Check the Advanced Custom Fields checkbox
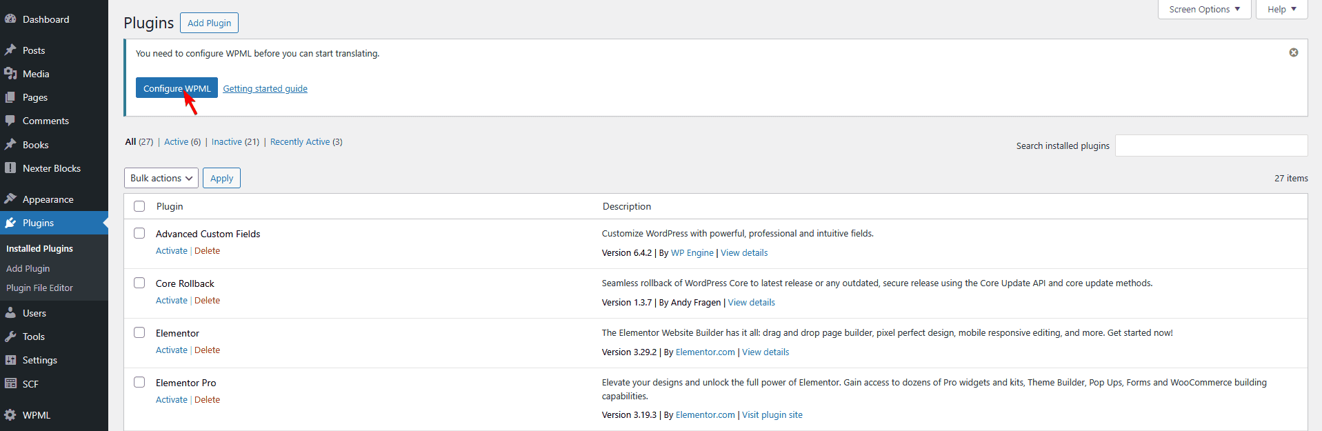Viewport: 1322px width, 431px height. pyautogui.click(x=139, y=233)
